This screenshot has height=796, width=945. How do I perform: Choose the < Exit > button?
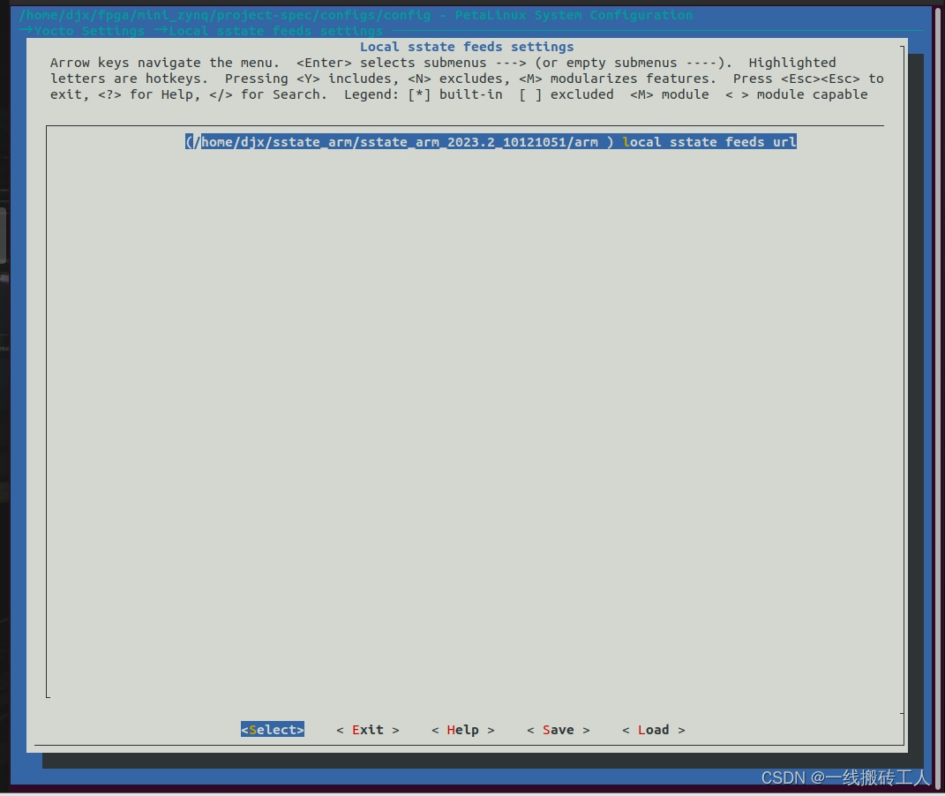point(368,729)
